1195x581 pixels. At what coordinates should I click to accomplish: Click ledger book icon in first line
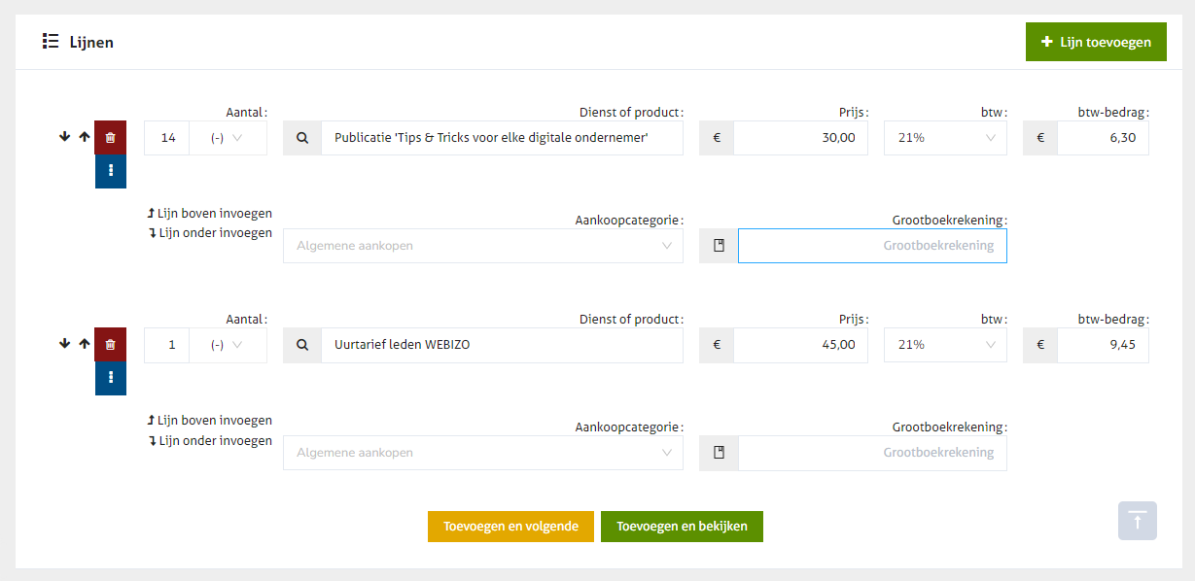pos(719,246)
